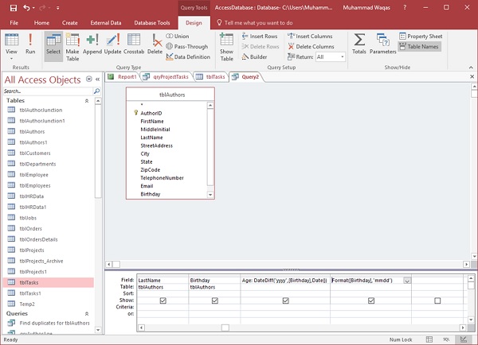Check Show box in the empty fifth column
Screen dimensions: 478x345
[x=437, y=300]
